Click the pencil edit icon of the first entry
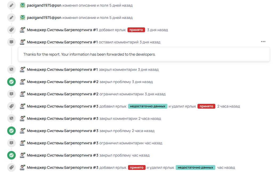This screenshot has width=276, height=176. 11,5
